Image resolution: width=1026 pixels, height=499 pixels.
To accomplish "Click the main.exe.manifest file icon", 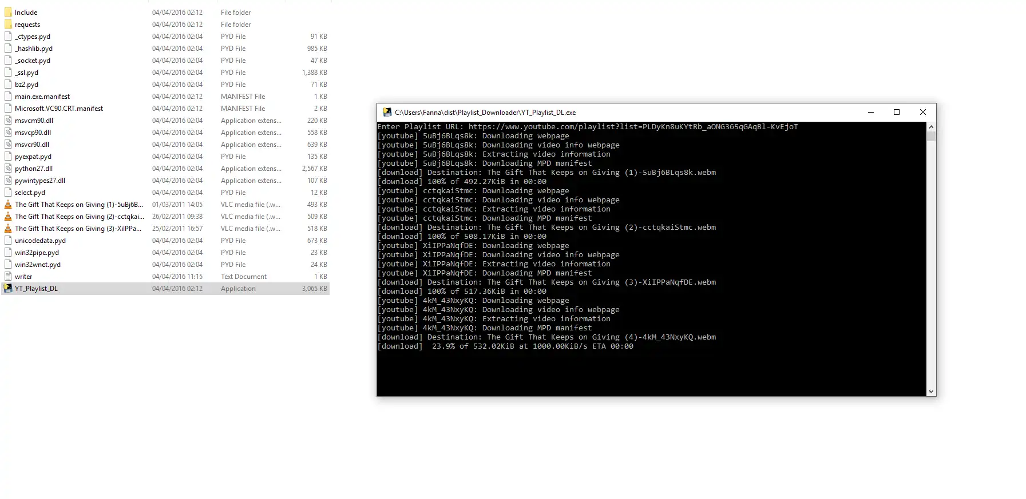I will [8, 96].
